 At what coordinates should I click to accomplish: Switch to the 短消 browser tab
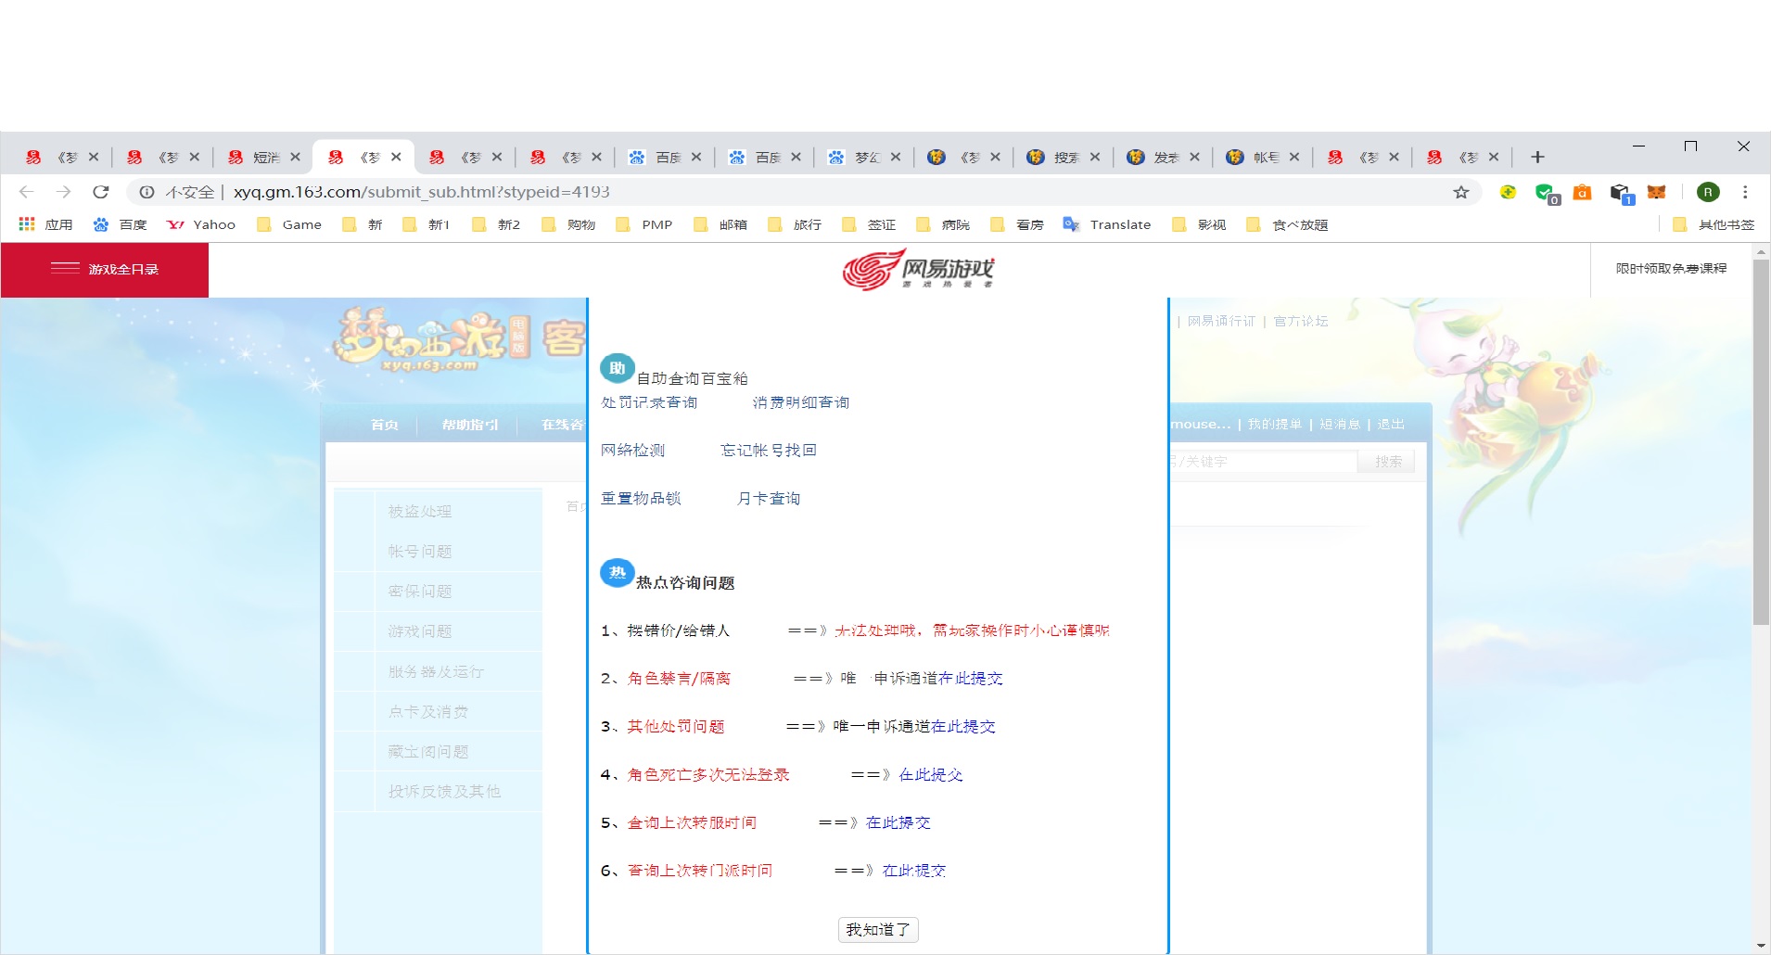[263, 157]
